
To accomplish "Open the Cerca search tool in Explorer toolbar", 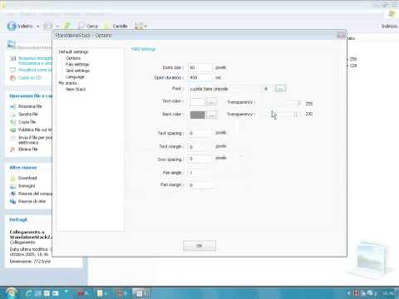I will click(88, 26).
